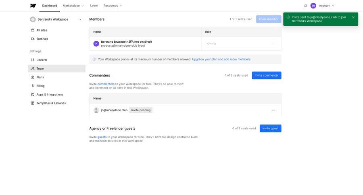Image resolution: width=363 pixels, height=195 pixels.
Task: Click the Plans icon in sidebar
Action: click(x=33, y=77)
